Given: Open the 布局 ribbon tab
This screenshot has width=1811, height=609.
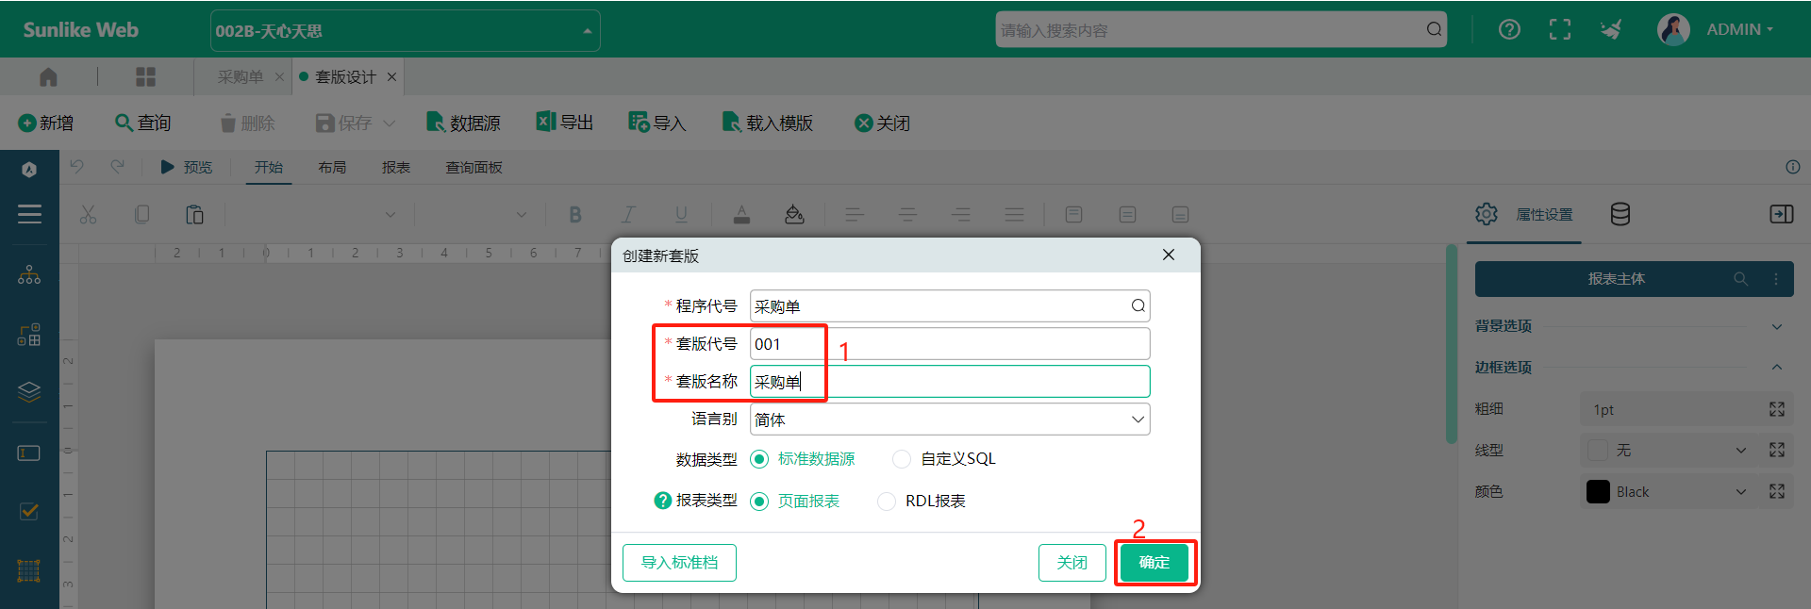Looking at the screenshot, I should pyautogui.click(x=332, y=167).
